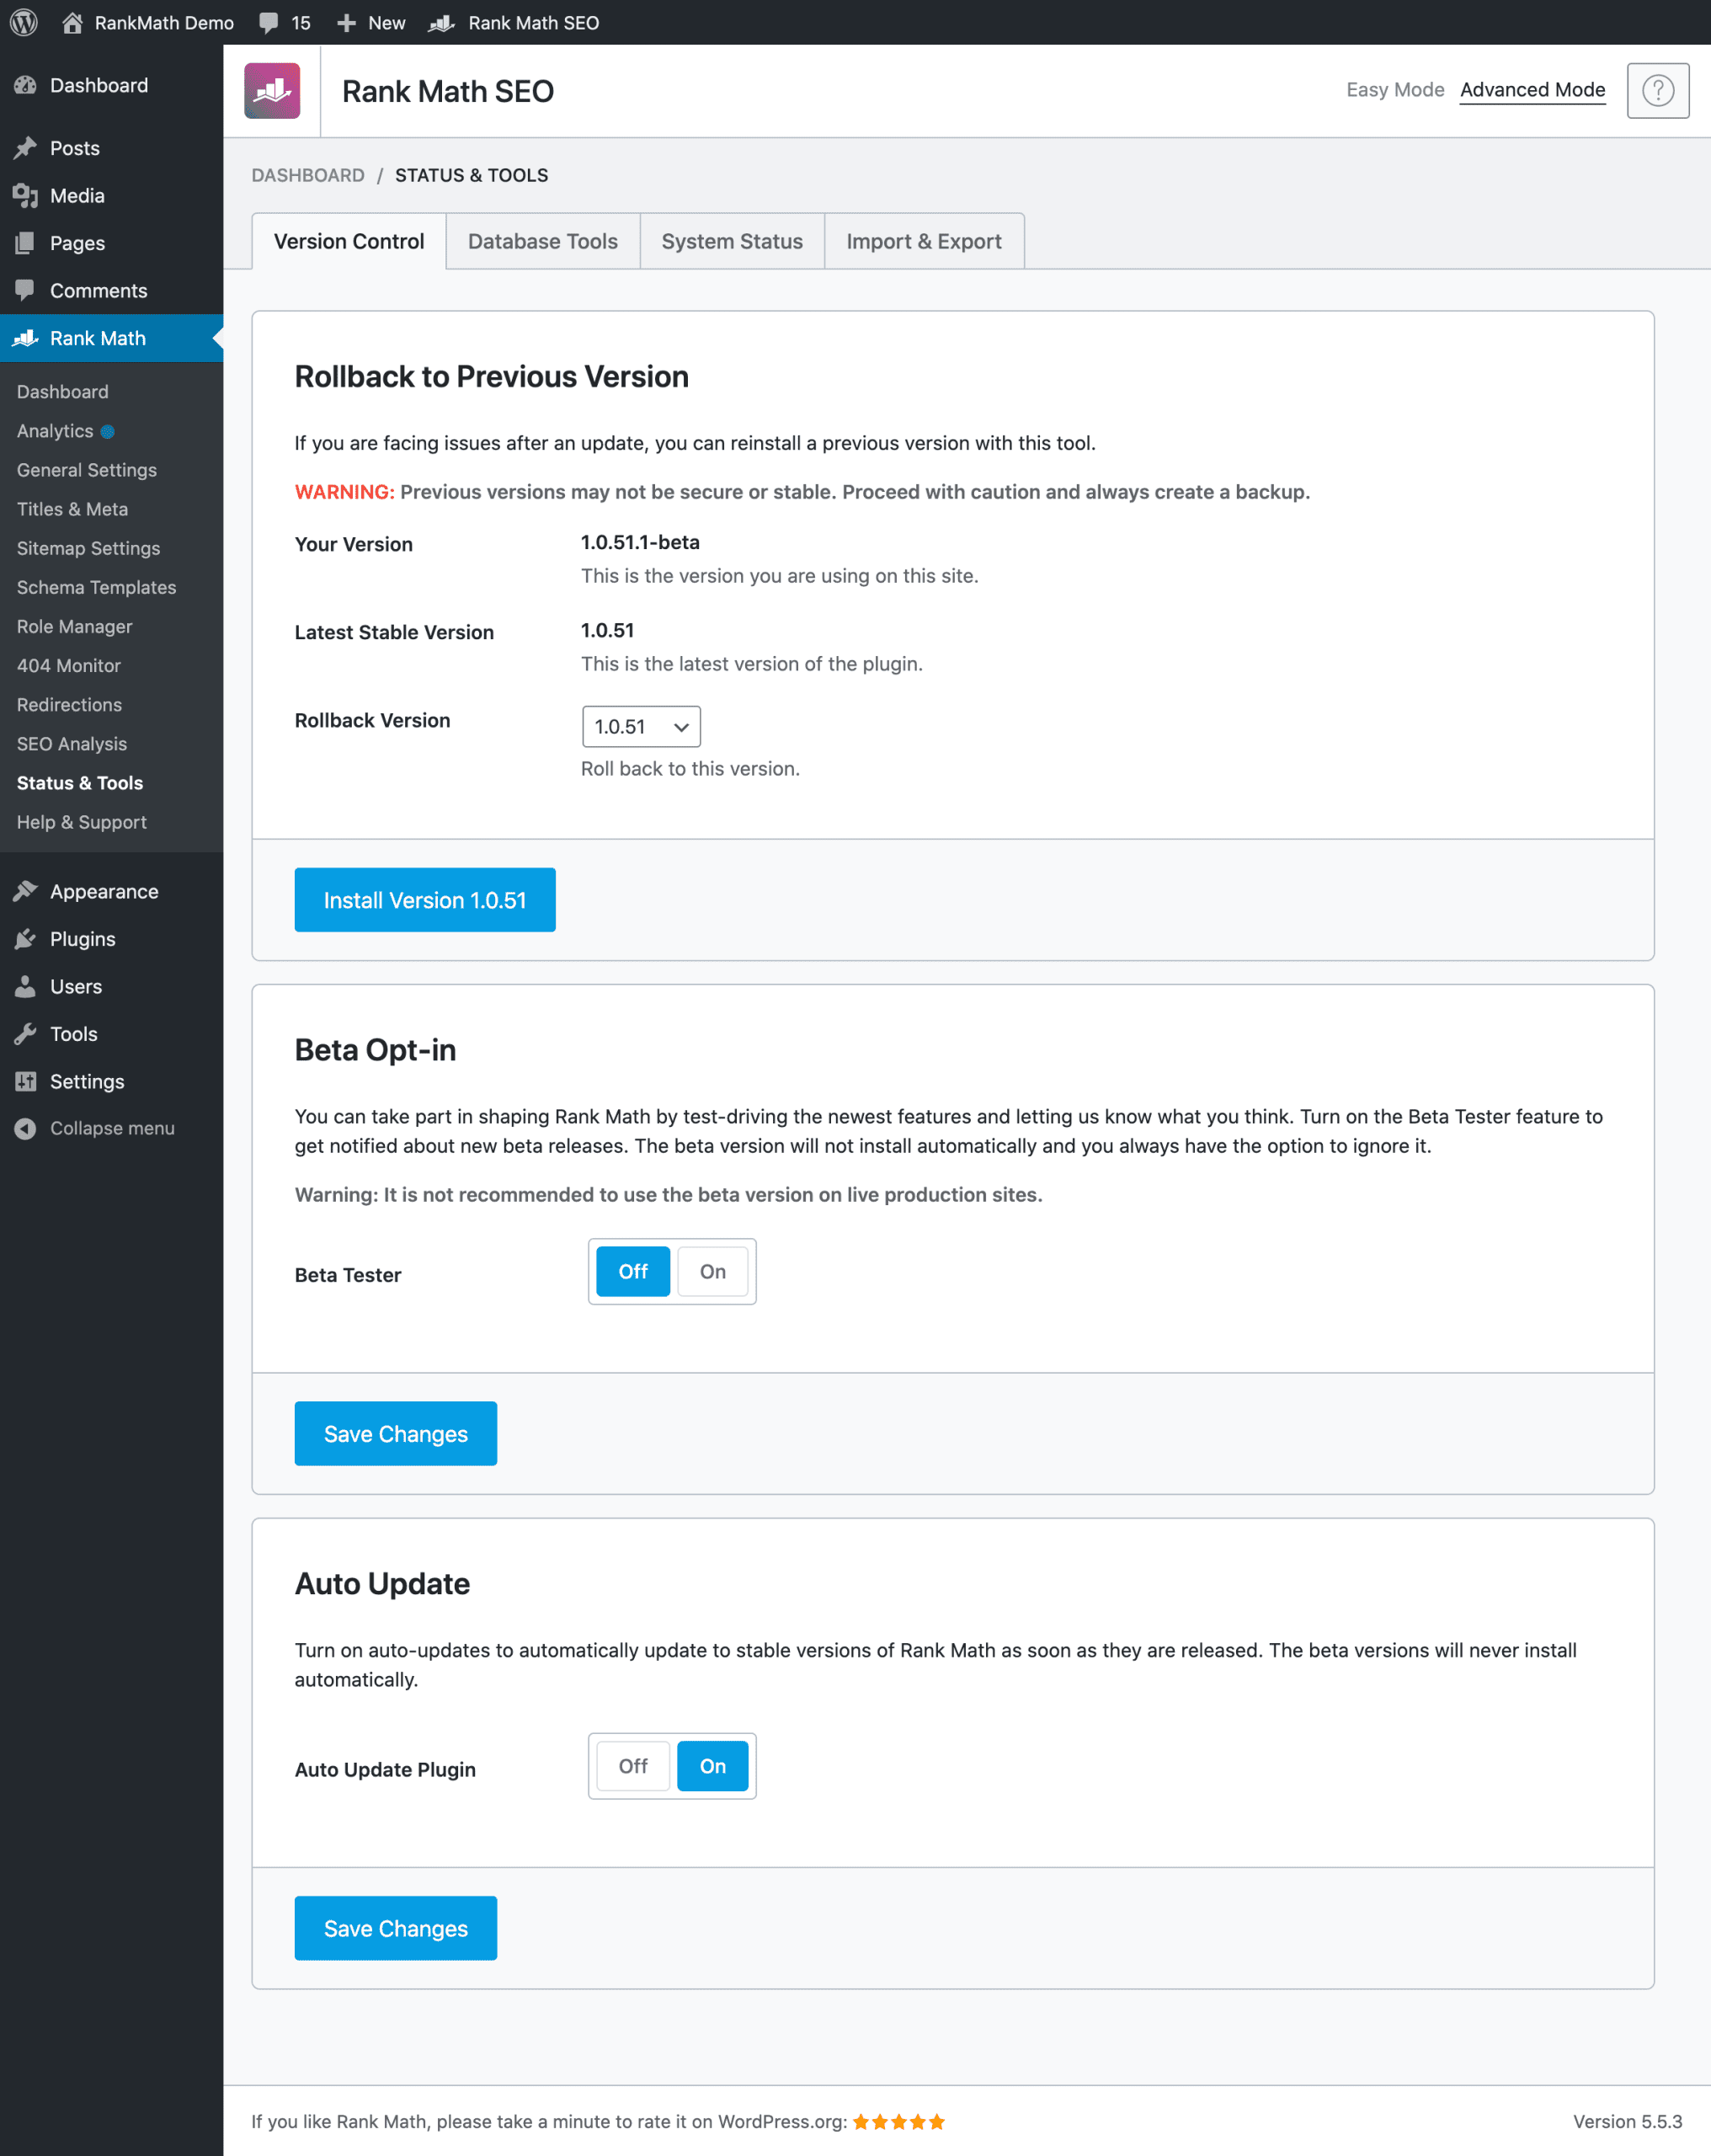The image size is (1711, 2156).
Task: Switch to the Database Tools tab
Action: [543, 241]
